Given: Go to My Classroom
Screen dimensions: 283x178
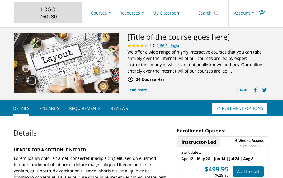Looking at the screenshot, I should (166, 13).
